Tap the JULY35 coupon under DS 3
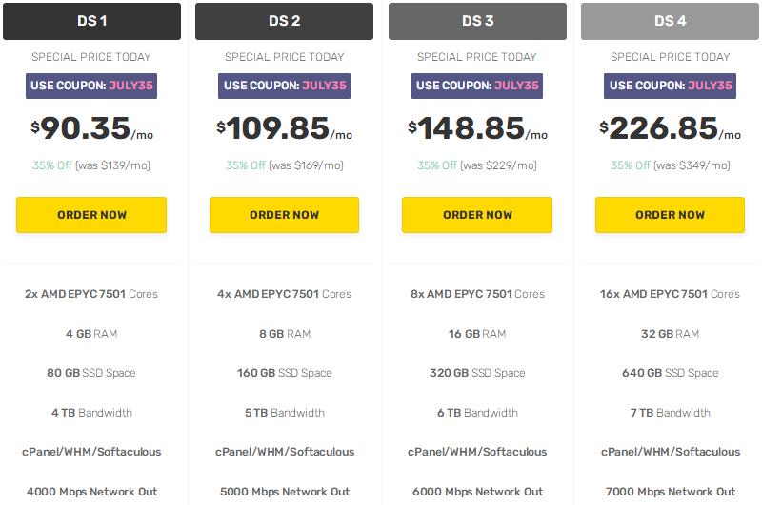Screen dimensions: 762x505 477,86
